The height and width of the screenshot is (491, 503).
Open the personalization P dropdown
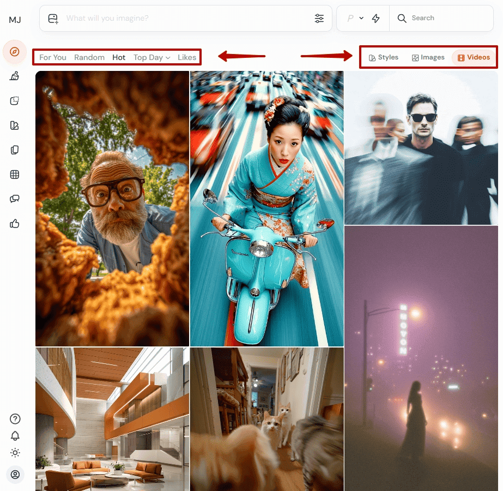point(355,19)
